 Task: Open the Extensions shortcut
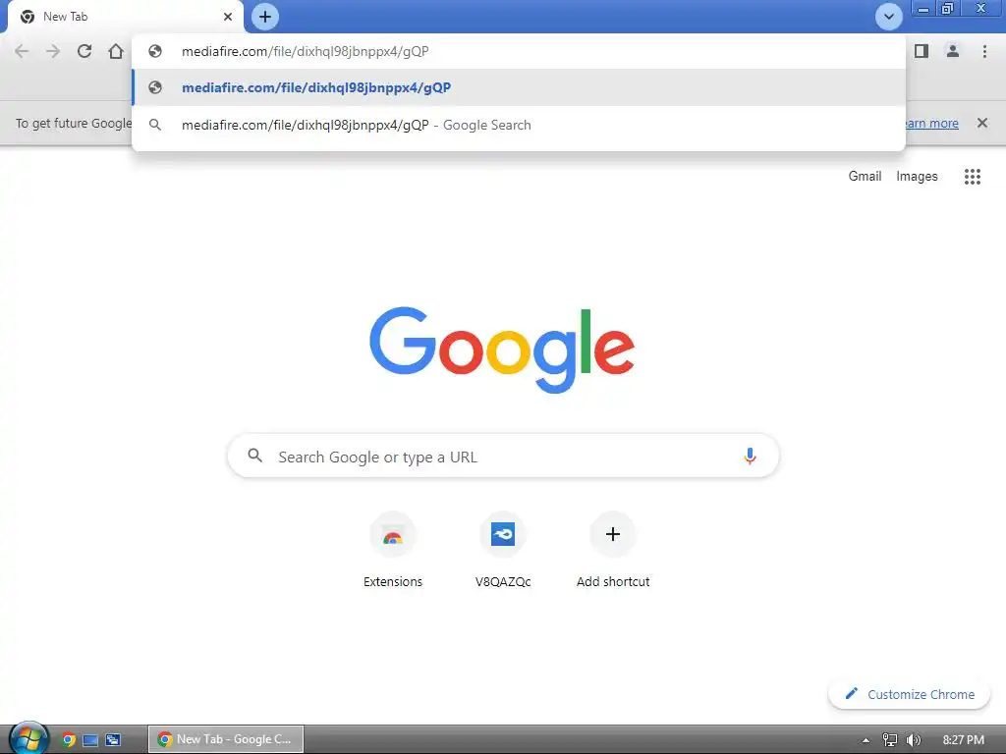[x=393, y=550]
